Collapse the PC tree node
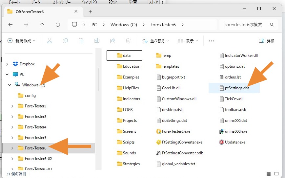Image resolution: width=285 pixels, height=178 pixels. coord(7,75)
